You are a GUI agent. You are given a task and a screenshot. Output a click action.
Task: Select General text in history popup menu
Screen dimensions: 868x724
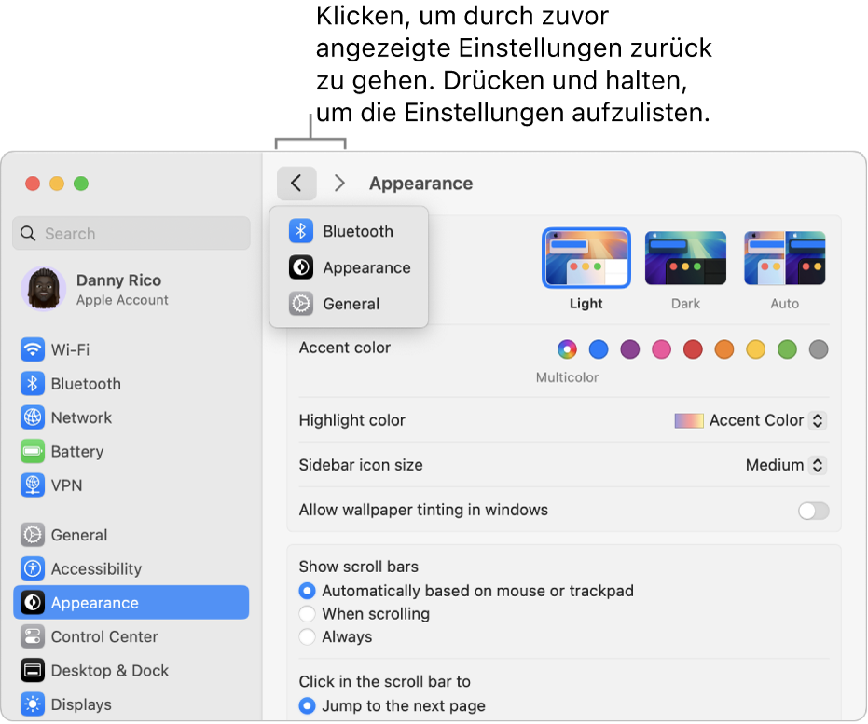[x=351, y=304]
